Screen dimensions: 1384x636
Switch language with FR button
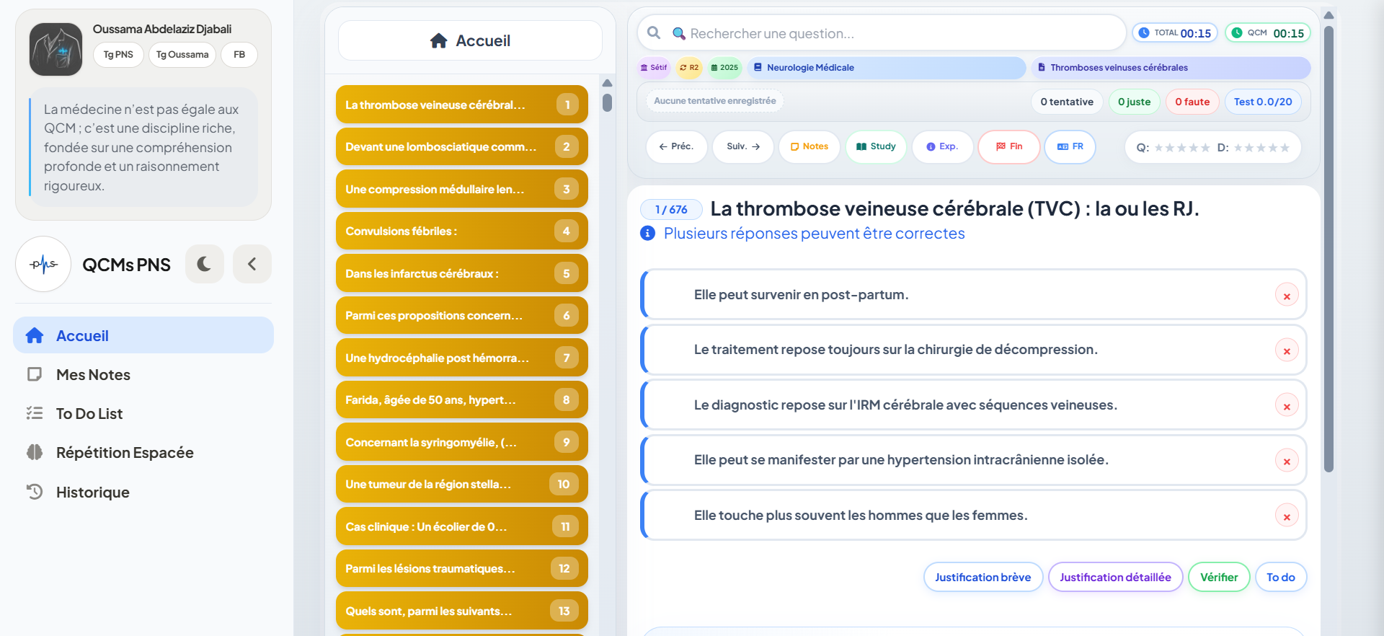(1070, 146)
